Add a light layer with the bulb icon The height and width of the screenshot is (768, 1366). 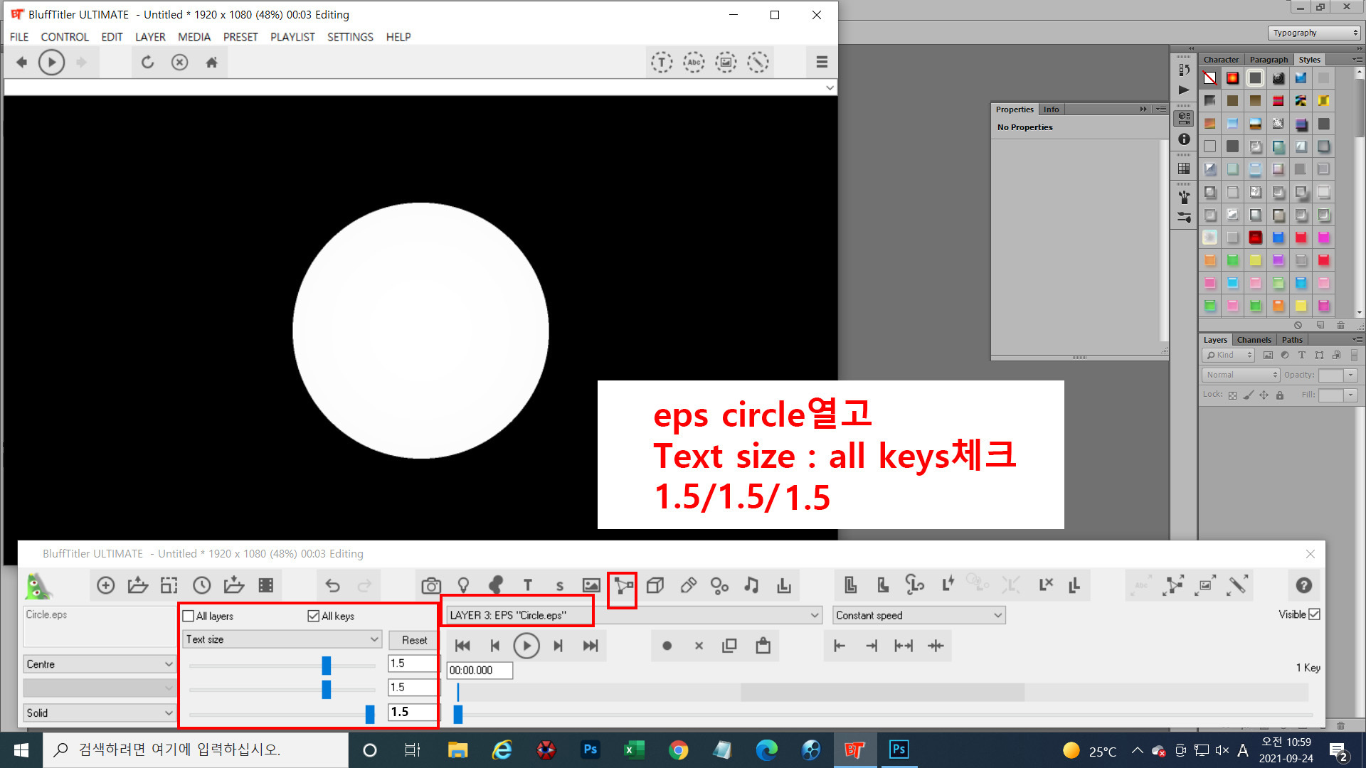click(463, 585)
